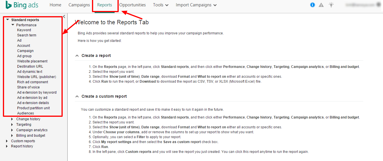Expand the Custom reports node
This screenshot has width=383, height=161.
point(7,141)
